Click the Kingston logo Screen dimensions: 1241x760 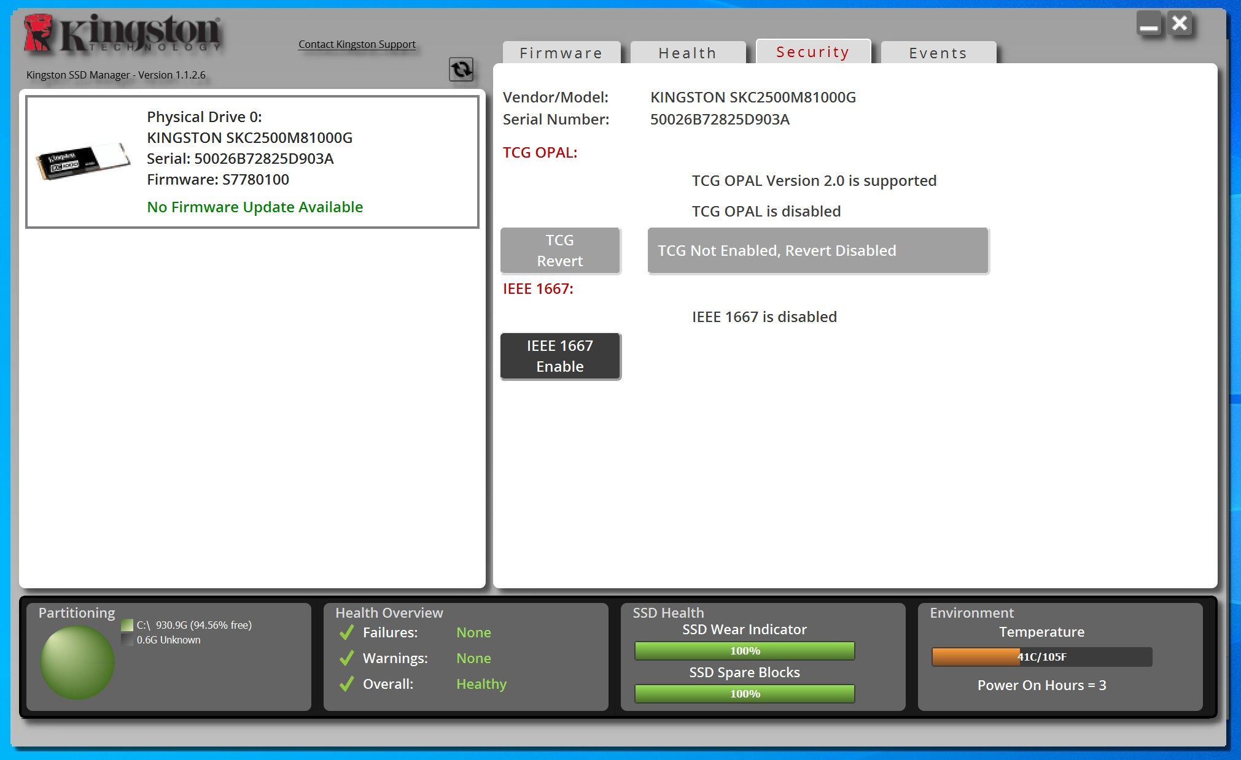(122, 34)
